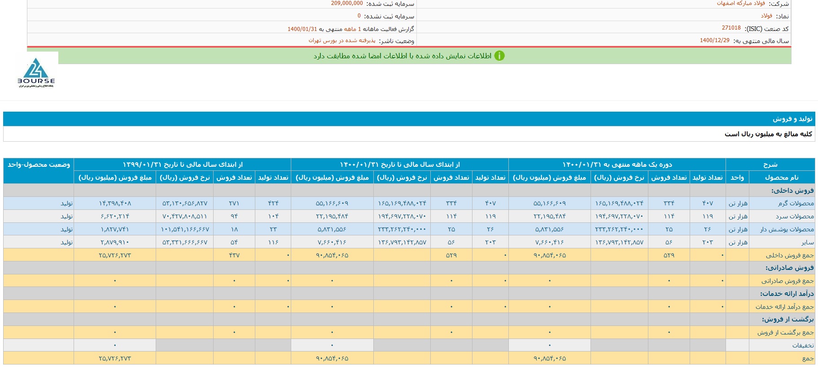Click the 'محصولات پوشش دار' product name
Image resolution: width=818 pixels, height=369 pixels.
click(x=787, y=230)
